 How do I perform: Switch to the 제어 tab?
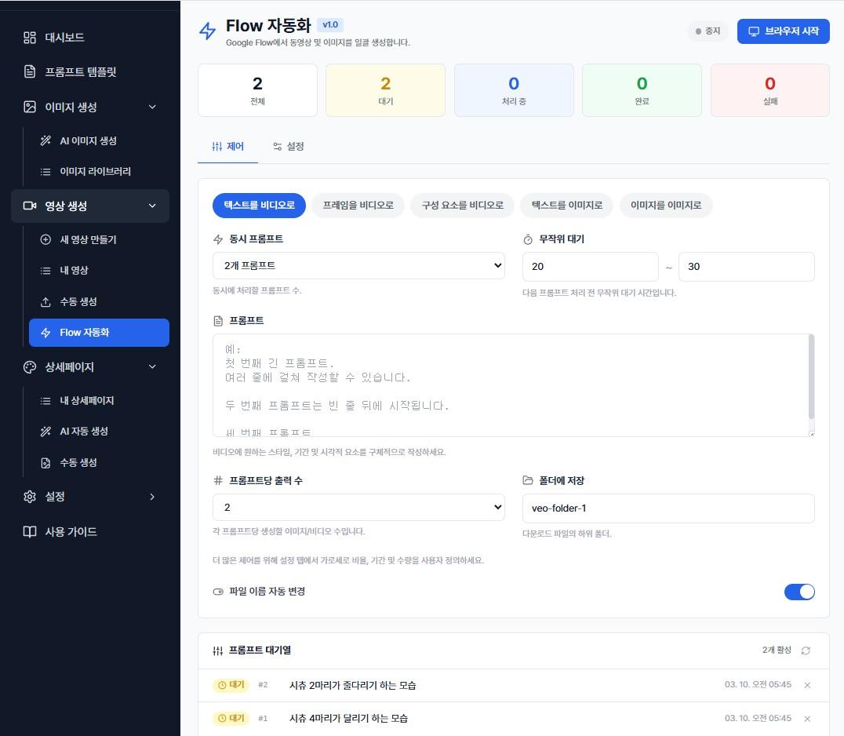227,147
